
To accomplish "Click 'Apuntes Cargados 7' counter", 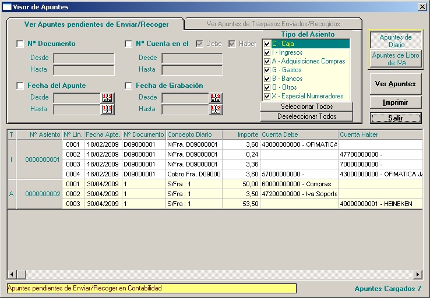I will (388, 289).
